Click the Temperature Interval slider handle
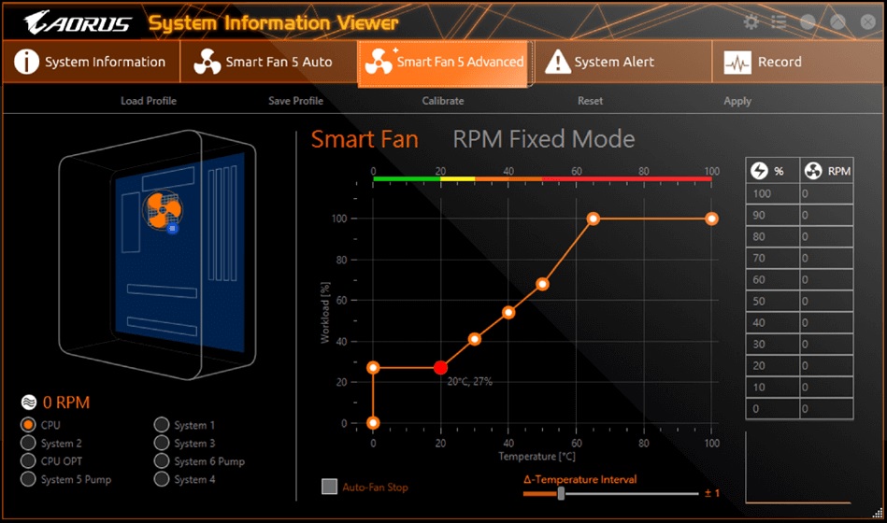Screen dimensions: 887x523 tap(561, 493)
